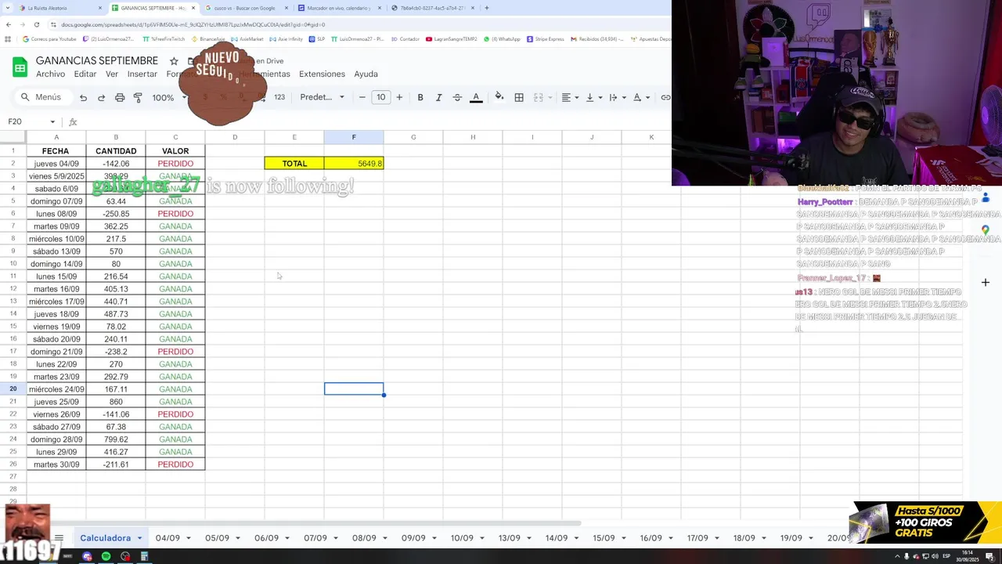The height and width of the screenshot is (564, 1002).
Task: Toggle italic formatting
Action: (x=438, y=97)
